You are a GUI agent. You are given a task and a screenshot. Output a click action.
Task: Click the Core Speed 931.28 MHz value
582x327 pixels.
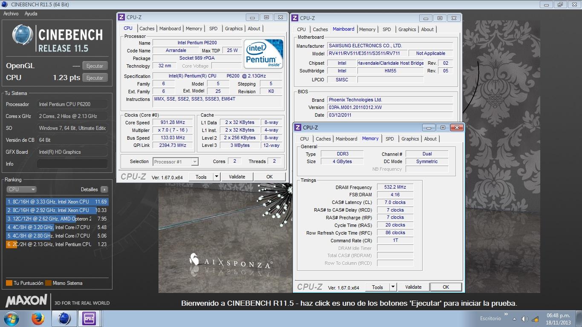point(173,123)
